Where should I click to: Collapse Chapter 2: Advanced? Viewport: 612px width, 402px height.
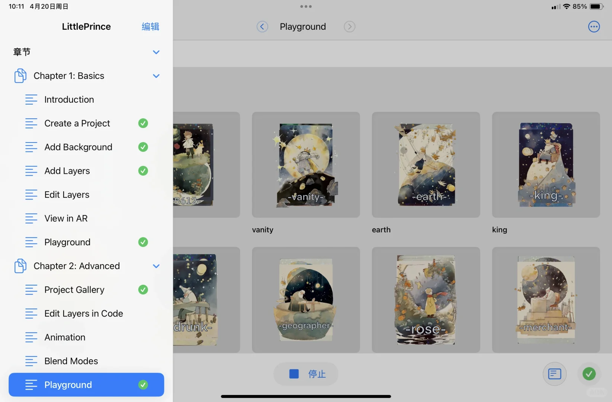point(156,266)
